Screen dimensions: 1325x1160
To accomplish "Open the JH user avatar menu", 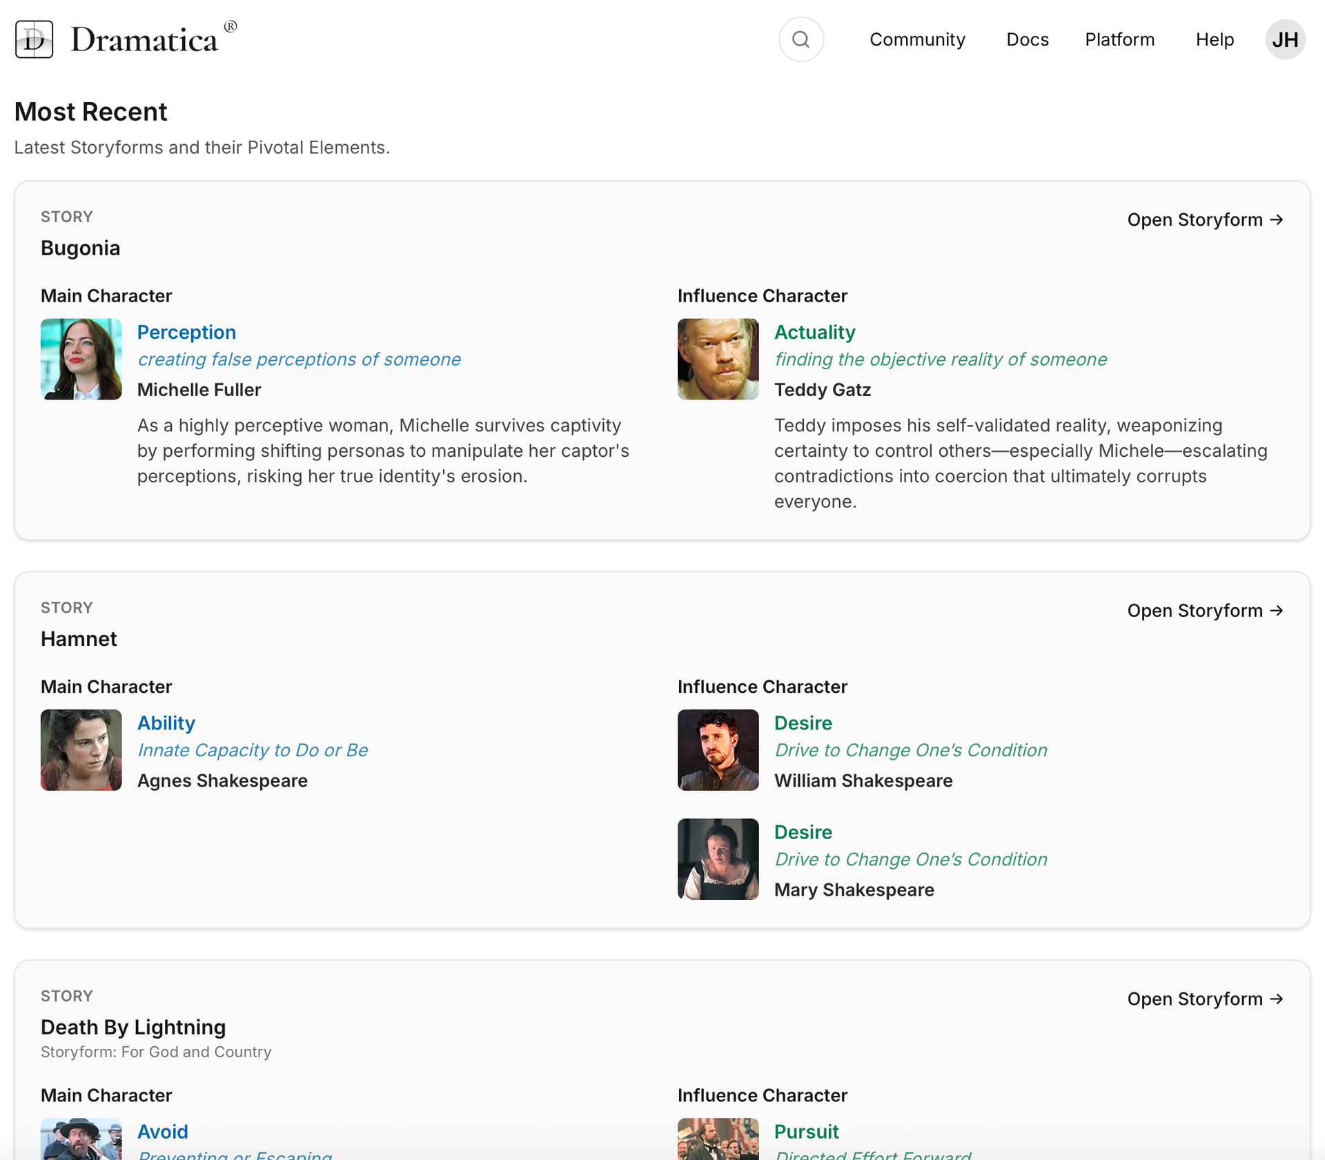I will pyautogui.click(x=1284, y=39).
